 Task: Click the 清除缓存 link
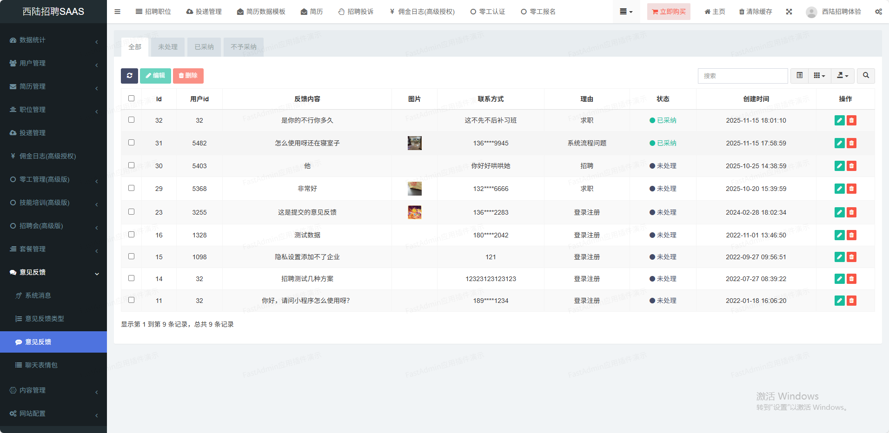(756, 12)
